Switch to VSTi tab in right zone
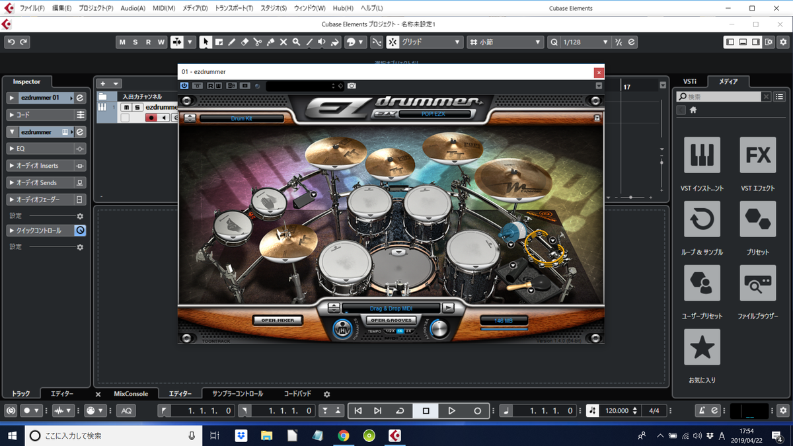This screenshot has width=793, height=446. pos(689,81)
